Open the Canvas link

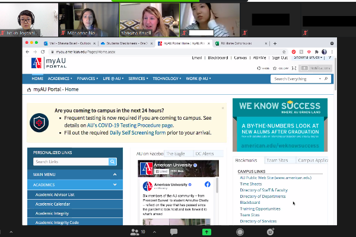tap(240, 58)
